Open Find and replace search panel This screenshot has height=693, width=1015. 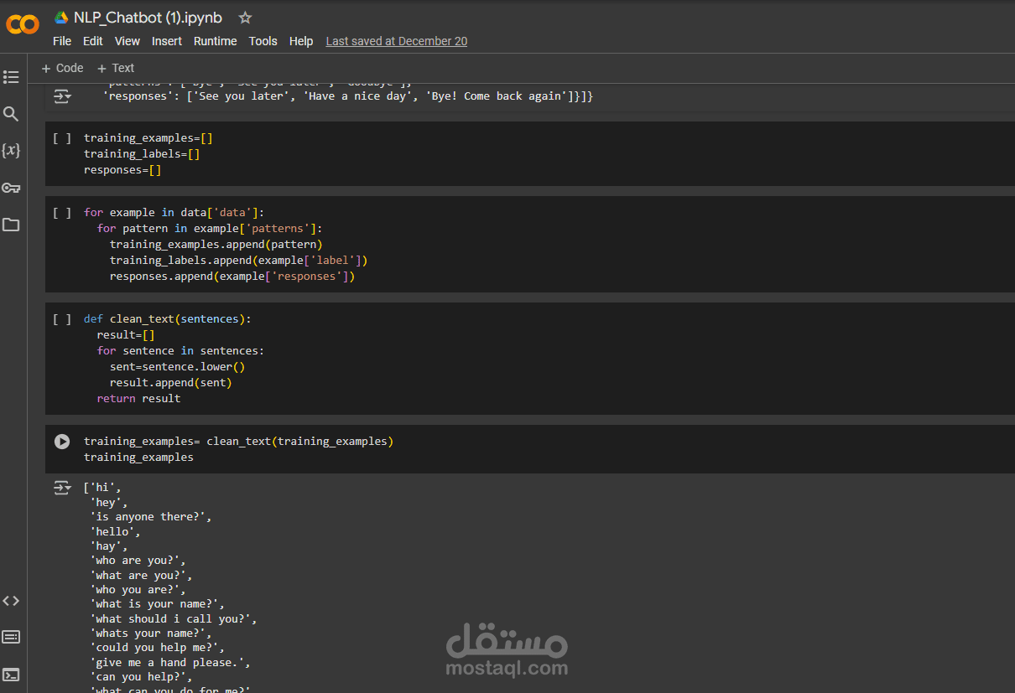pos(11,114)
